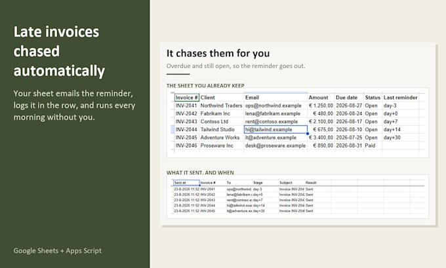Click the € 1.250,00 amount cell
This screenshot has height=268, width=446.
point(321,105)
